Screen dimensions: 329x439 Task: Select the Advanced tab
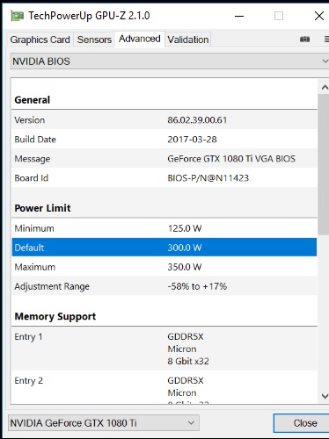(140, 39)
